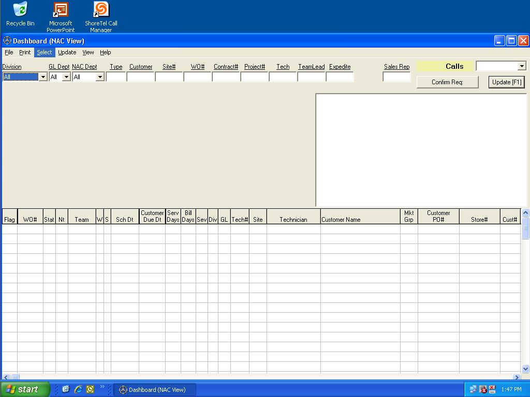Screen dimensions: 530x397
Task: Click the Customer Due Dt column header
Action: tap(152, 217)
